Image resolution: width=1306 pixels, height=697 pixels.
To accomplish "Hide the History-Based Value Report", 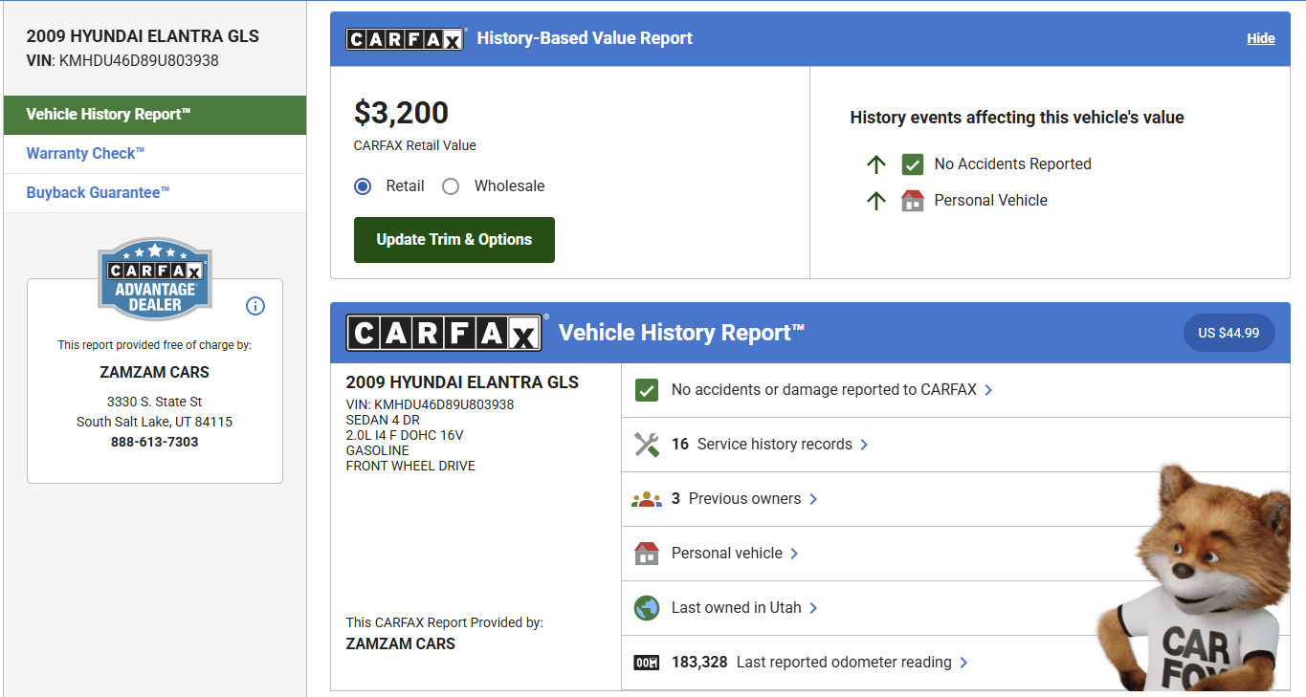I will tap(1260, 38).
